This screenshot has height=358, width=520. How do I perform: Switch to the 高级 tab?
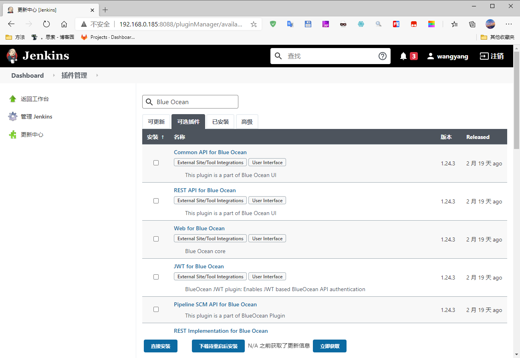[247, 122]
